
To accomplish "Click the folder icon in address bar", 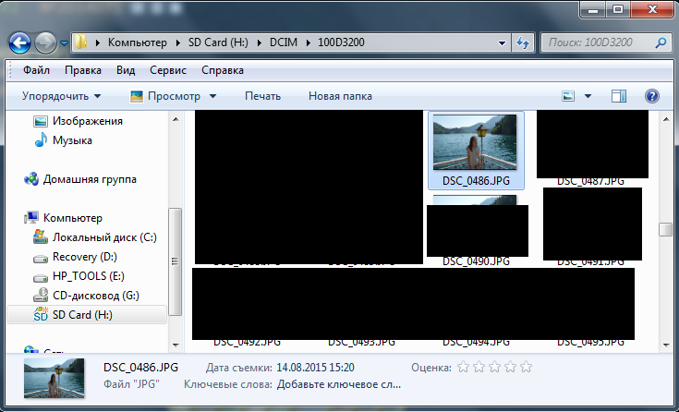I will pos(80,42).
